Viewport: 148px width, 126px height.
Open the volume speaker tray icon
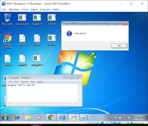[x=129, y=118]
